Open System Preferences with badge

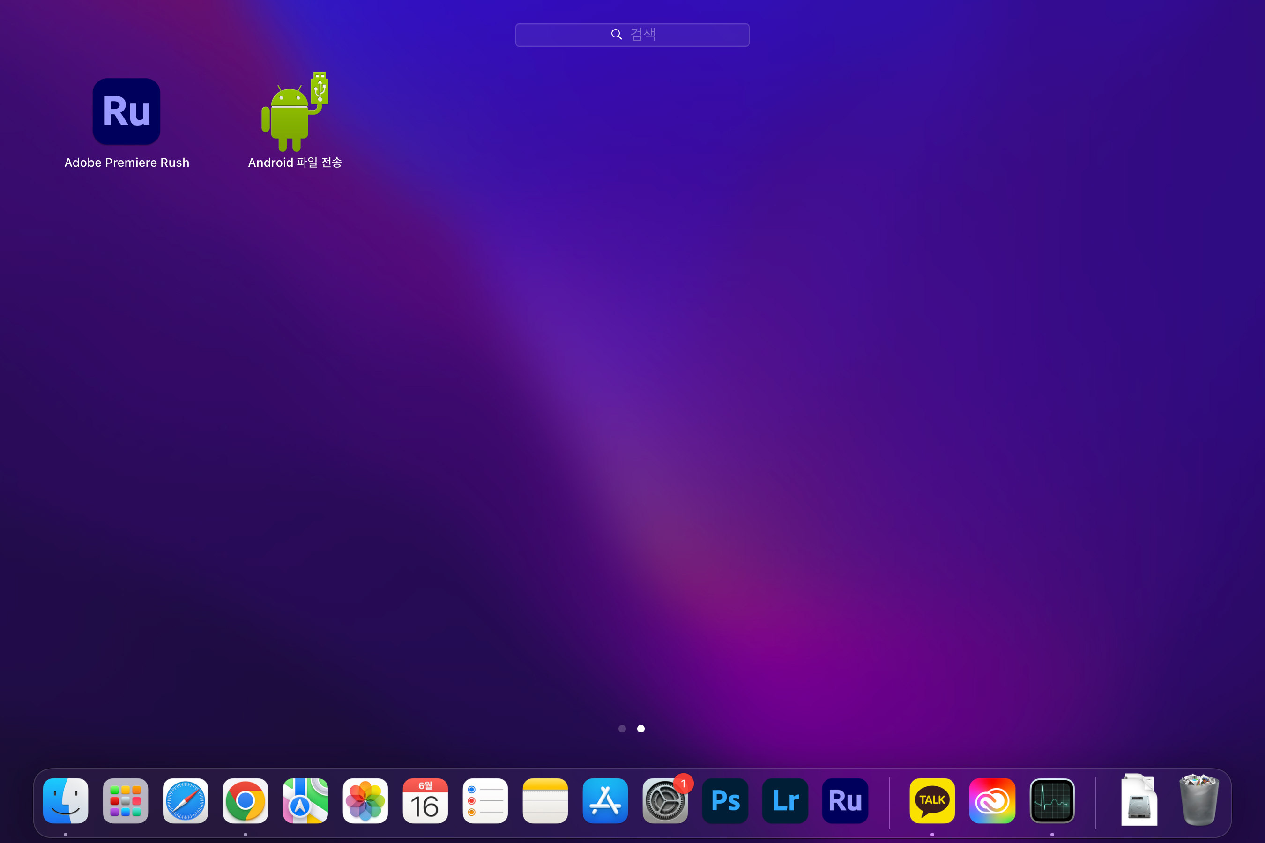[665, 800]
